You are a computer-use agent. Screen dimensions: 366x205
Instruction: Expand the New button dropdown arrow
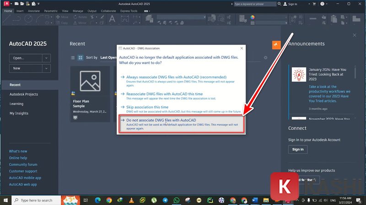(46, 68)
